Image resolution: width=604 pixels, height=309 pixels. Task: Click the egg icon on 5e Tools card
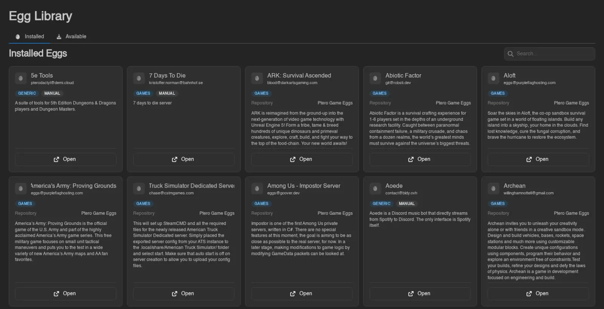[x=21, y=78]
